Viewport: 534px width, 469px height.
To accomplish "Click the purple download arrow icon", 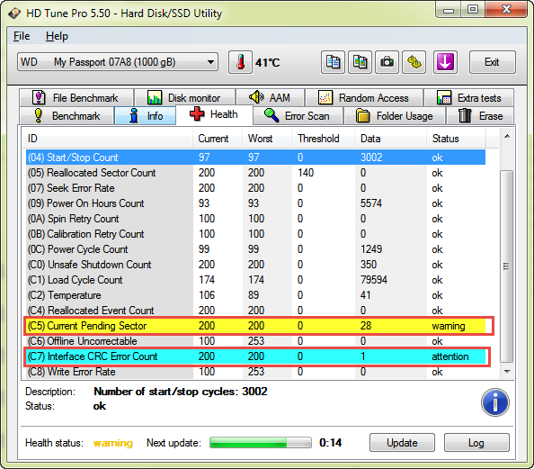I will [x=445, y=62].
